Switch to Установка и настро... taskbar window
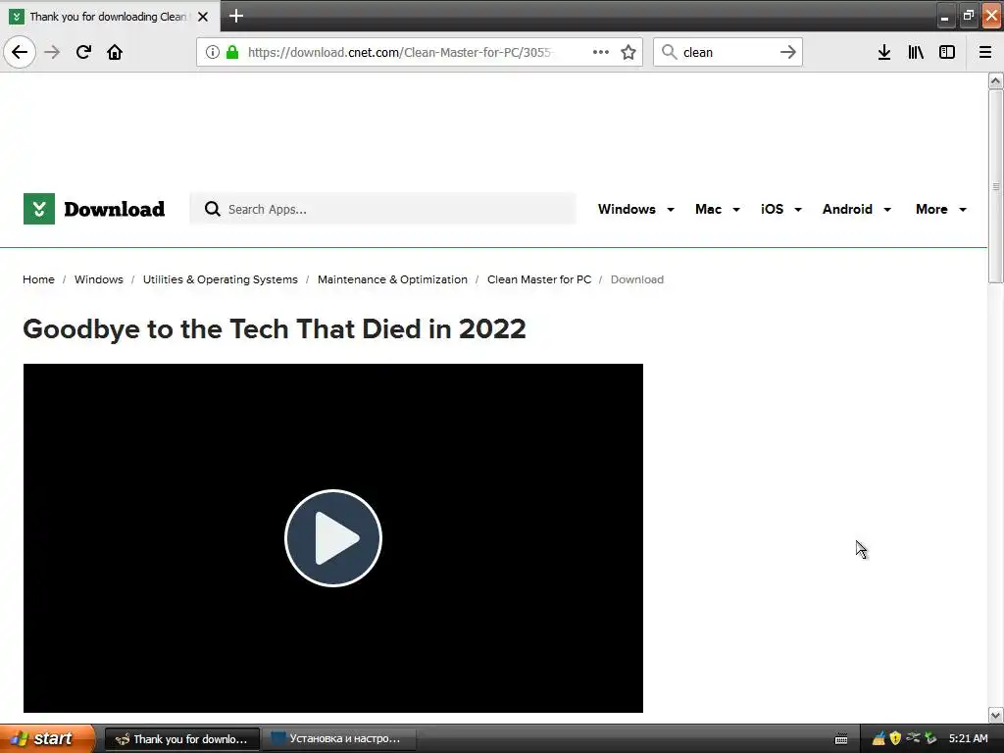 341,739
